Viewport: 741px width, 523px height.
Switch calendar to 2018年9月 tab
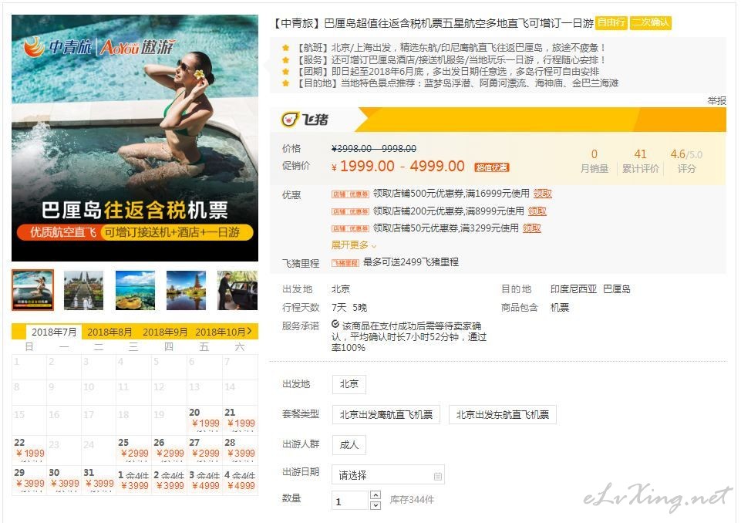pyautogui.click(x=165, y=332)
